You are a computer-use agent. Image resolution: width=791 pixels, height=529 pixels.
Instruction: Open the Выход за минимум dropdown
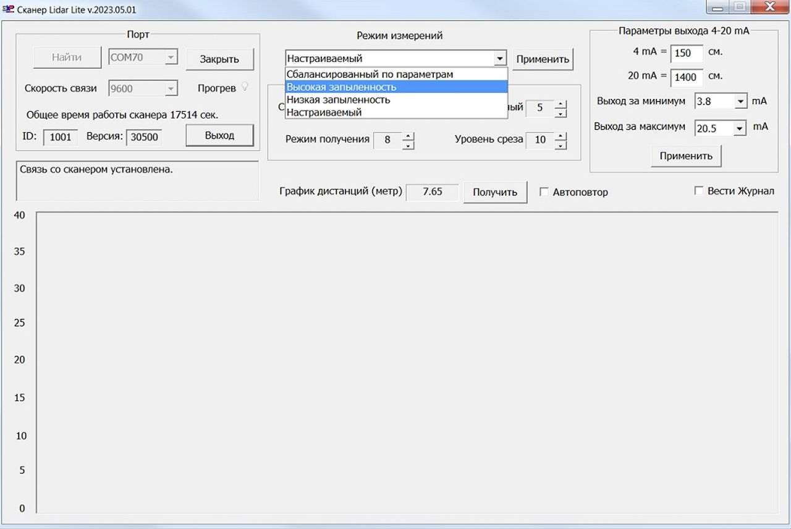tap(740, 101)
